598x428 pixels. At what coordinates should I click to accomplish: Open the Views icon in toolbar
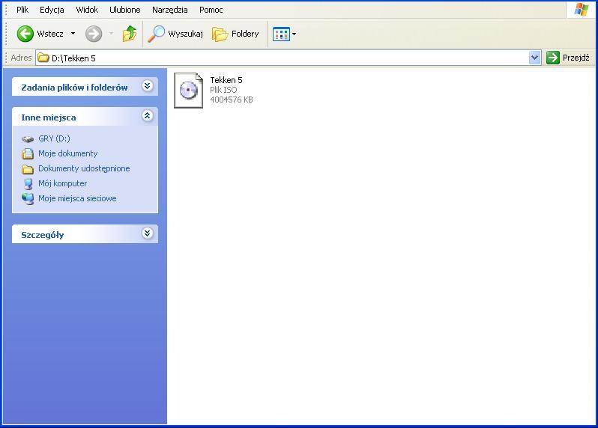click(281, 34)
